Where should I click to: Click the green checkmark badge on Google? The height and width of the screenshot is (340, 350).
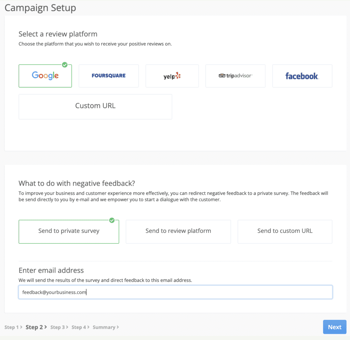65,65
